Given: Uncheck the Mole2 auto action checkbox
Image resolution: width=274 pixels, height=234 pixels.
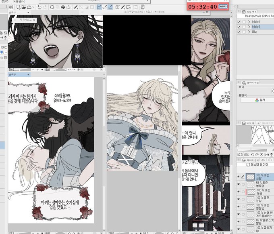Looking at the screenshot, I should pyautogui.click(x=239, y=27).
